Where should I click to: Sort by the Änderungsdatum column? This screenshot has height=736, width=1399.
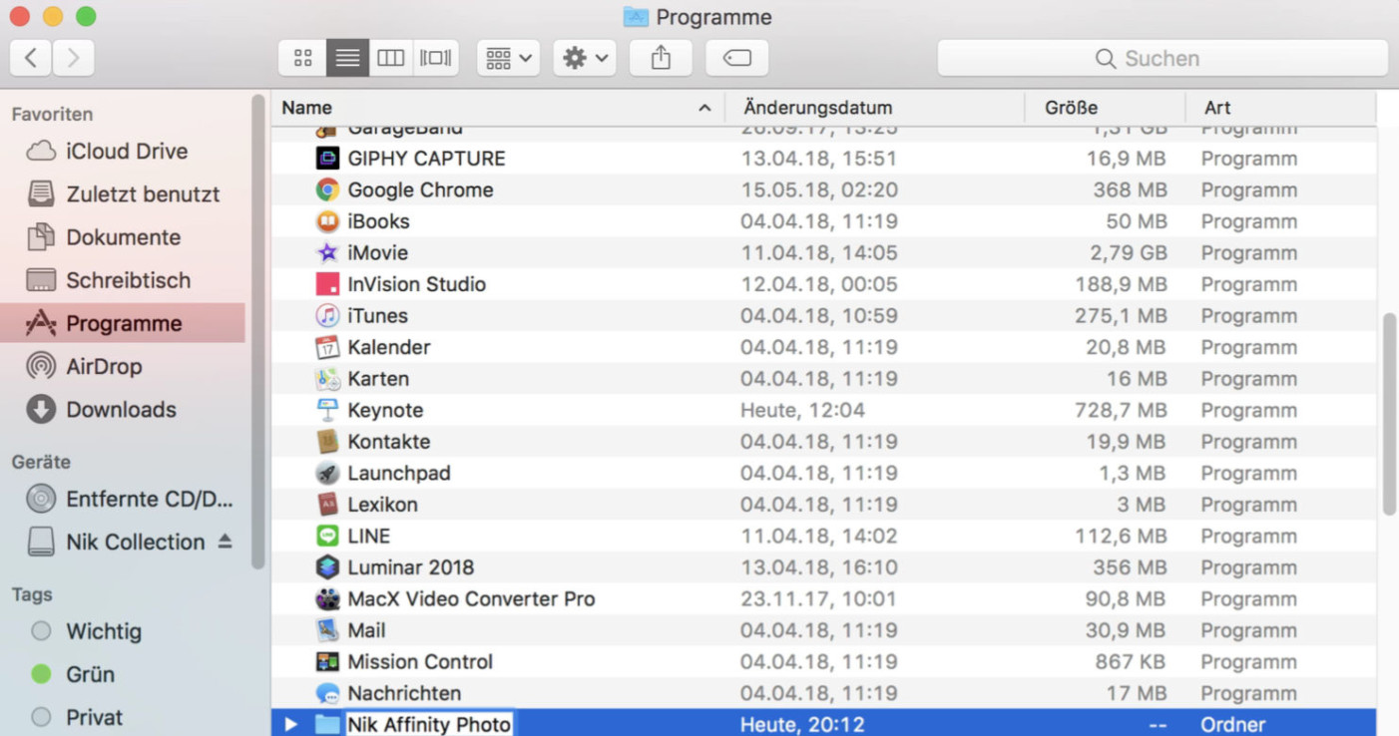pyautogui.click(x=875, y=108)
